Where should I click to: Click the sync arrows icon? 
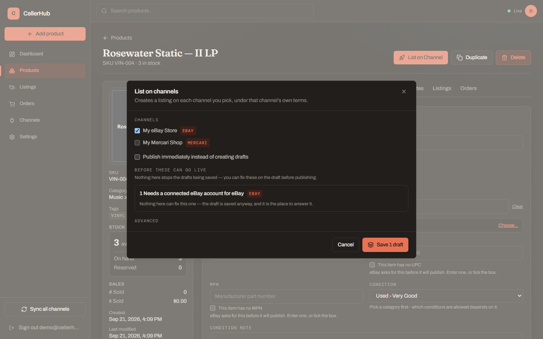(24, 309)
